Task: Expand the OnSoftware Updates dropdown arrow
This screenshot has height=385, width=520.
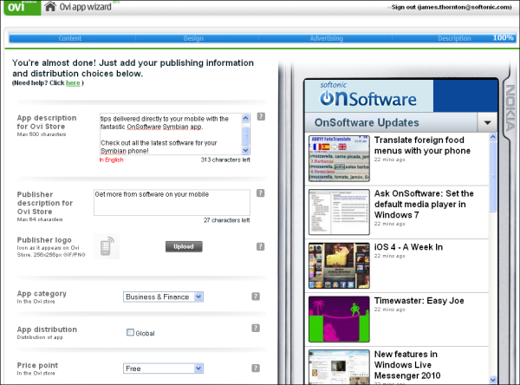Action: click(x=488, y=123)
